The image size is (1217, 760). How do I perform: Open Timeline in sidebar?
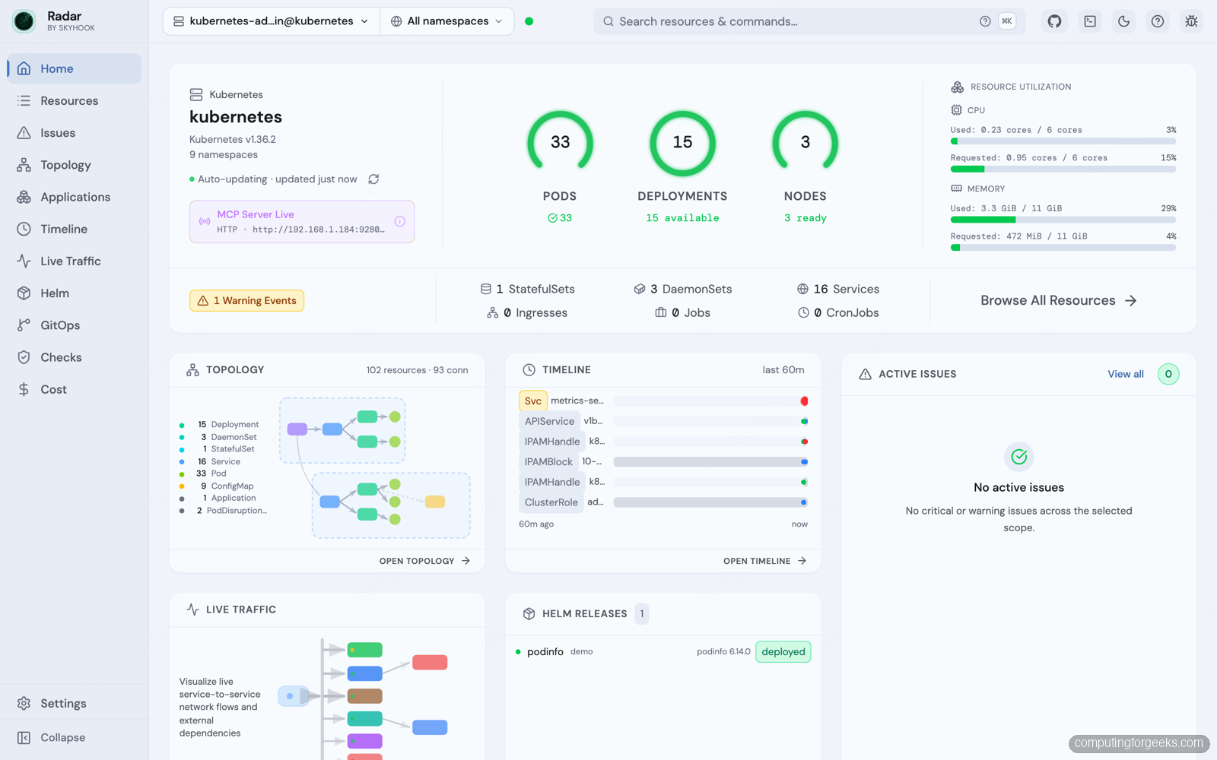[75, 229]
